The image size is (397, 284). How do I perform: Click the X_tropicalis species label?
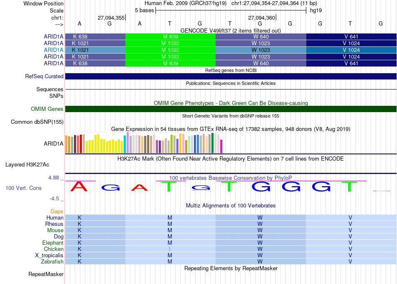point(49,255)
